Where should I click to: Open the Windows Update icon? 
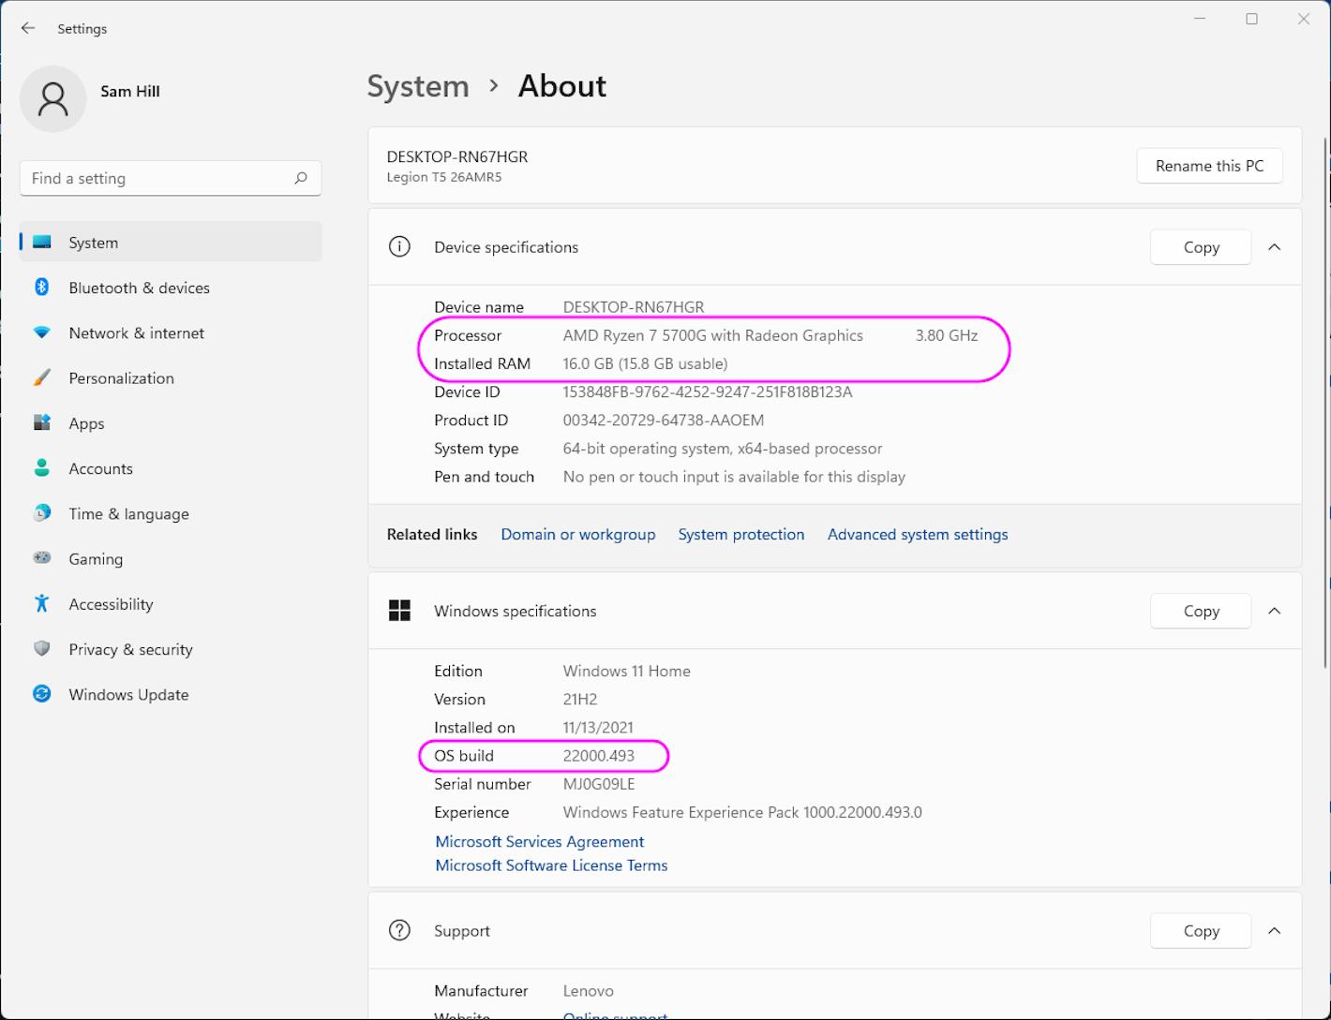pyautogui.click(x=42, y=694)
